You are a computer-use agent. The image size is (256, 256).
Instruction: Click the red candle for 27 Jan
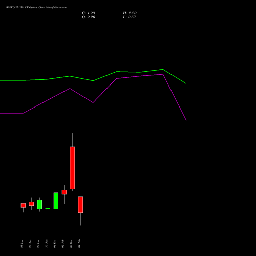[23, 205]
